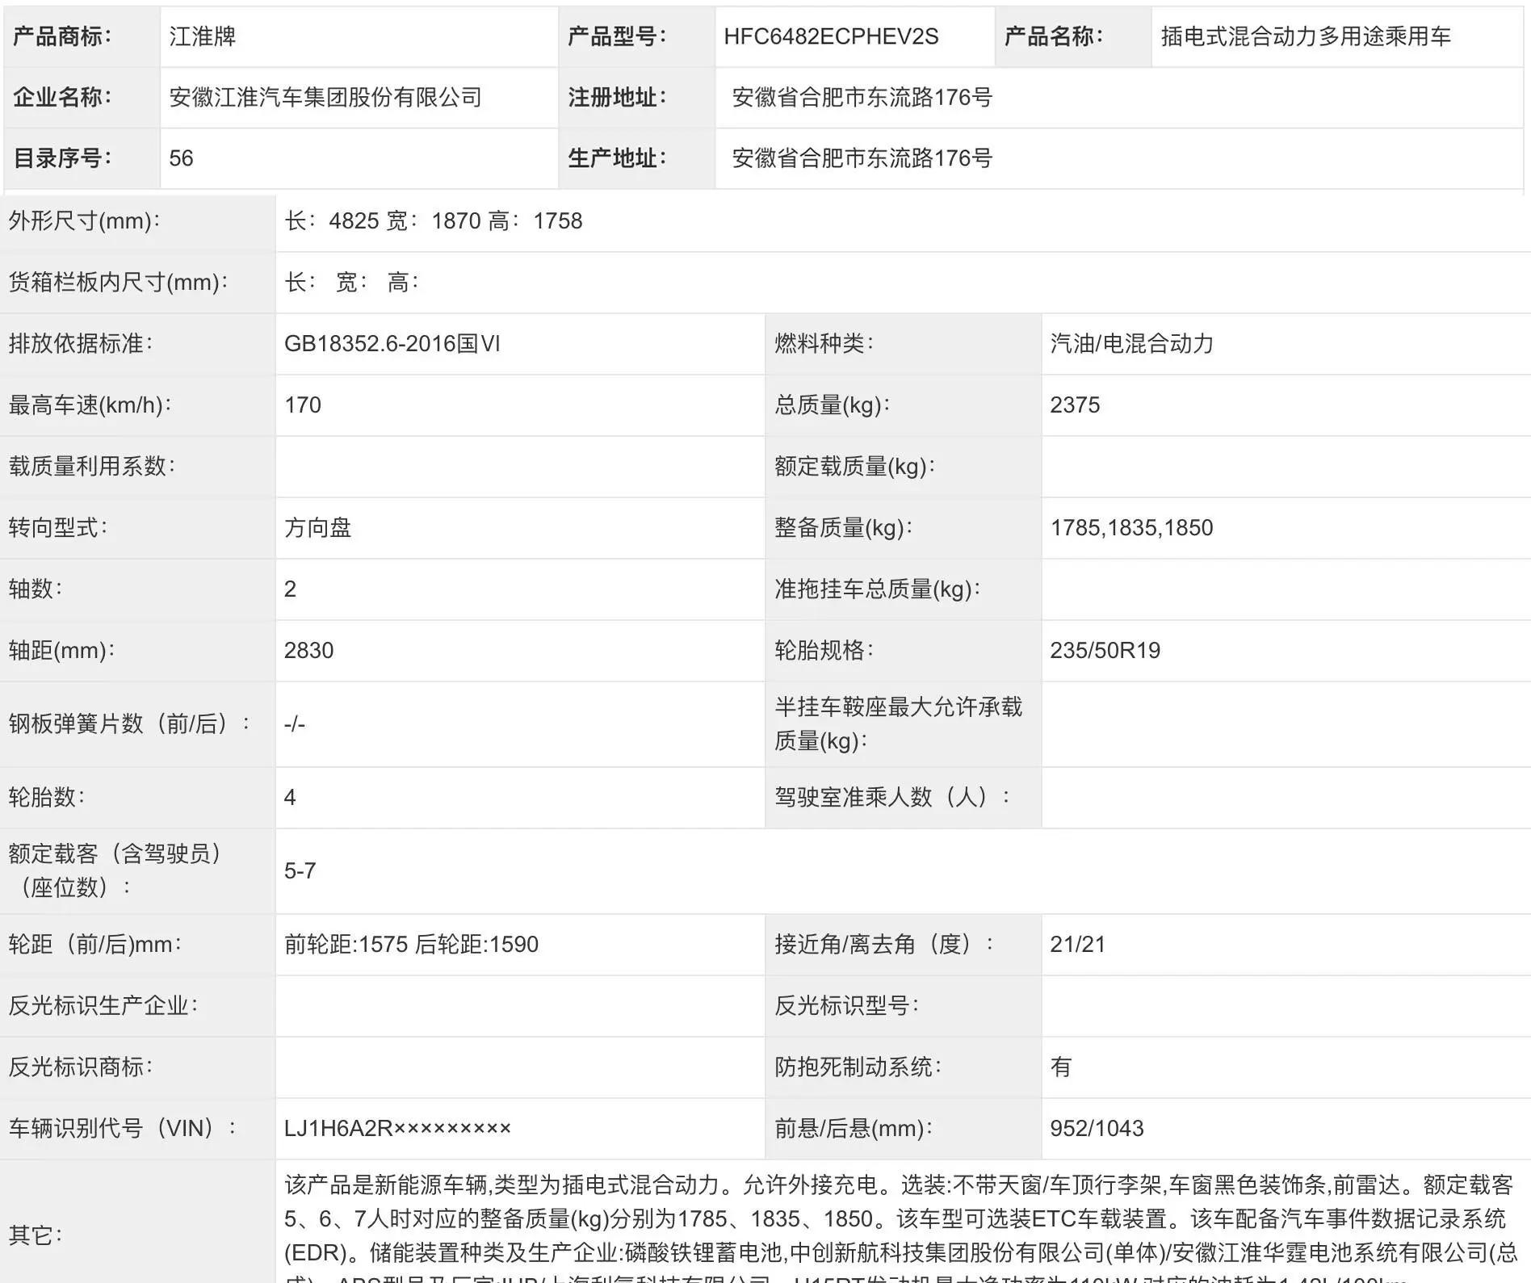
Task: Click the 反光标识型号 label
Action: pos(846,1006)
